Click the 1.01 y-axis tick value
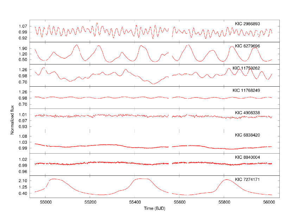Viewport: 292px width, 223px height. [x=23, y=114]
